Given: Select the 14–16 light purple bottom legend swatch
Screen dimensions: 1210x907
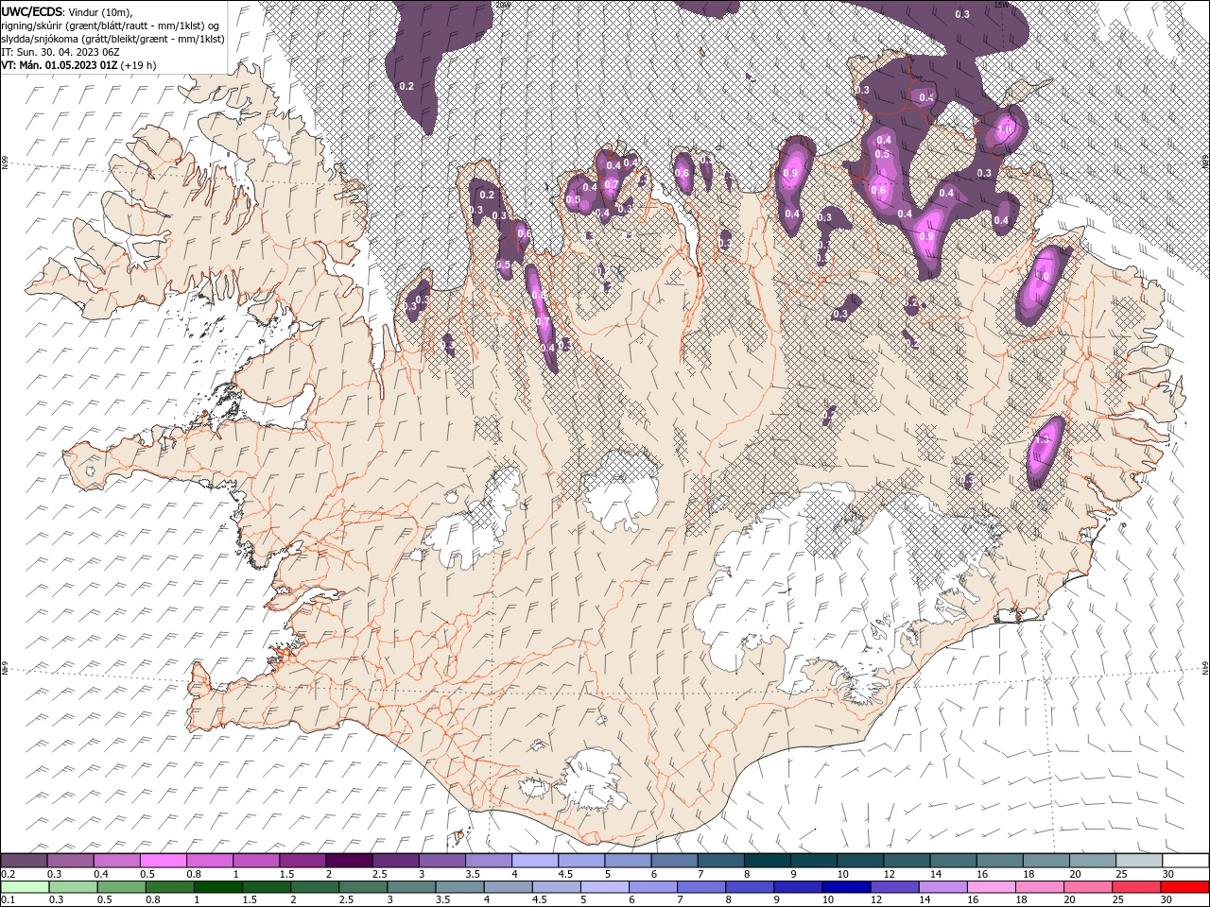Looking at the screenshot, I should coord(942,886).
